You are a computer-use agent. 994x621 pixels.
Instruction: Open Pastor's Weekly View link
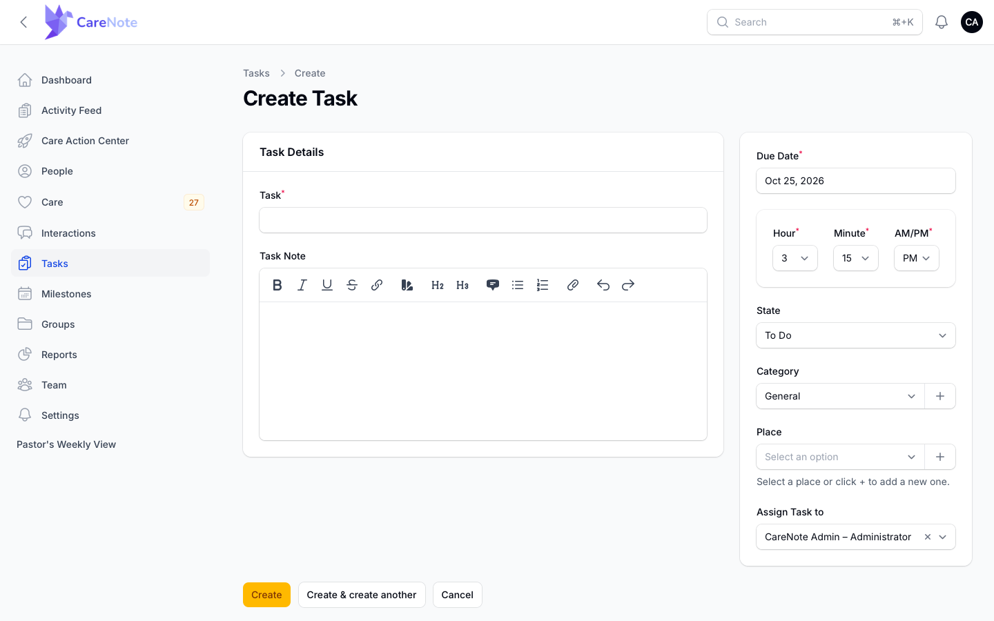coord(66,444)
